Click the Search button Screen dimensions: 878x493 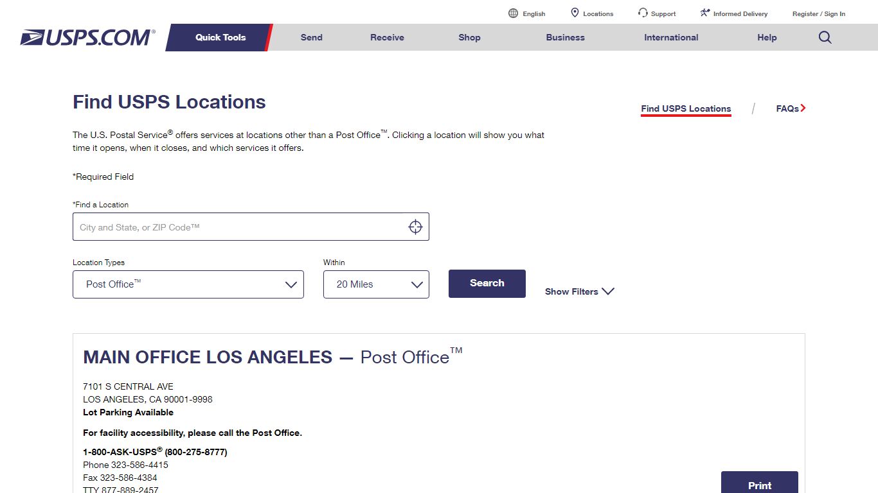[487, 283]
